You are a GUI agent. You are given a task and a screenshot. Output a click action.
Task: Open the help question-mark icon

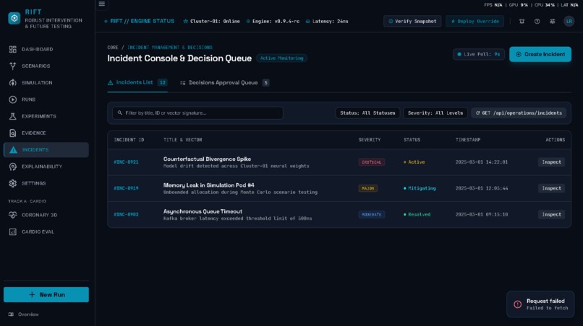537,22
